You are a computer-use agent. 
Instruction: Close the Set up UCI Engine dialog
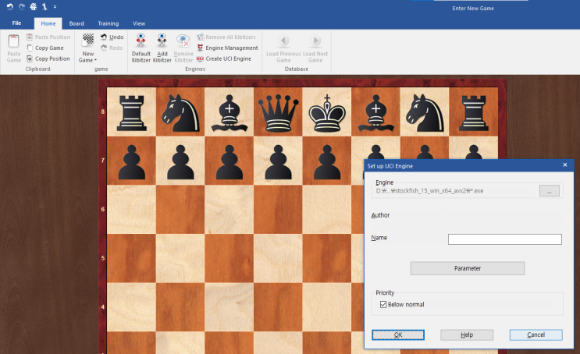(565, 165)
